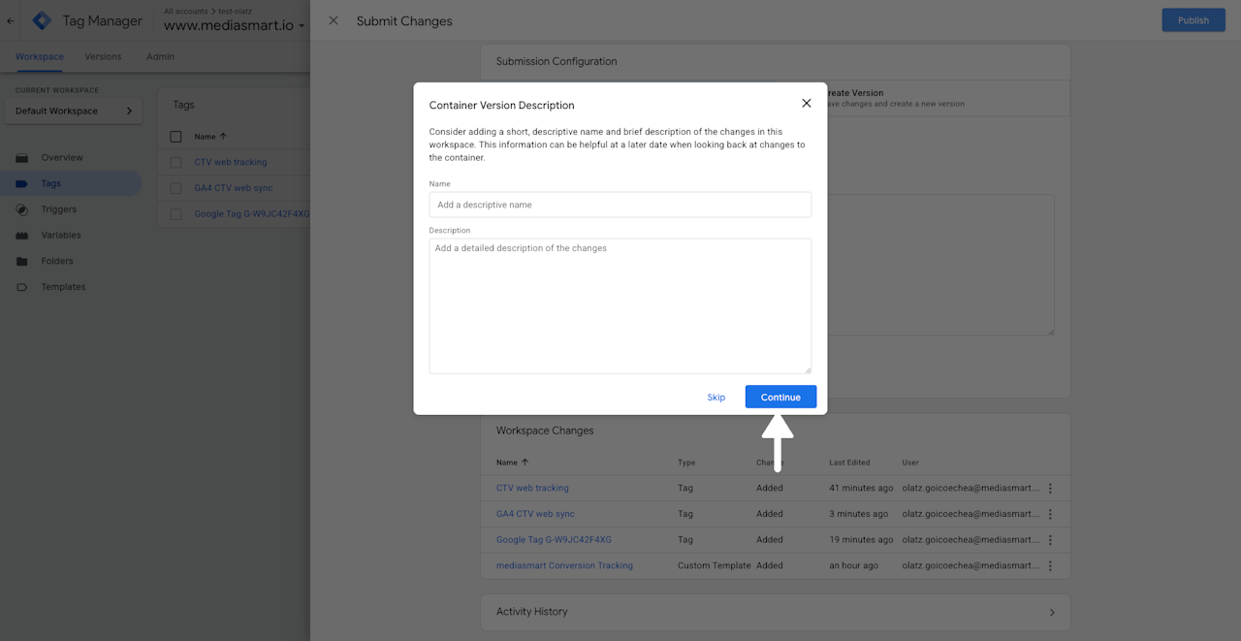Click the version Name input field

(620, 205)
